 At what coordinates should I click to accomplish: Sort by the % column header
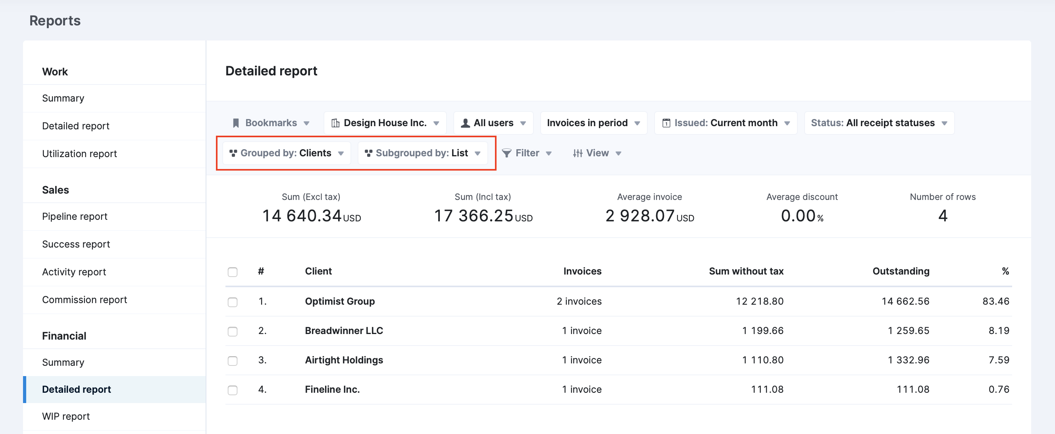(x=1005, y=272)
